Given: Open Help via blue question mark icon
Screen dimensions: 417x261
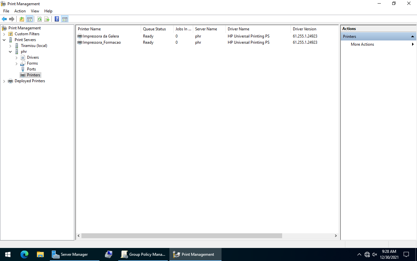Looking at the screenshot, I should pos(57,19).
